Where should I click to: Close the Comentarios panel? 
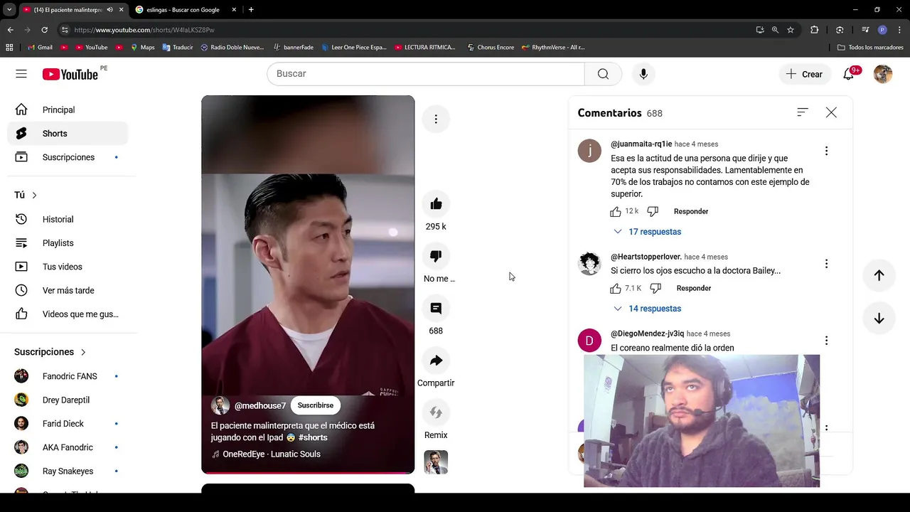tap(831, 112)
